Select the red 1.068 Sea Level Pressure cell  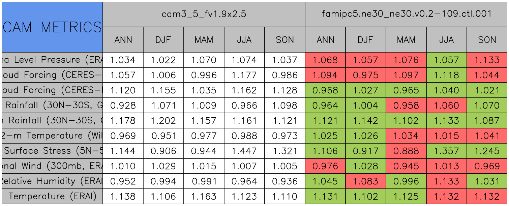click(325, 60)
